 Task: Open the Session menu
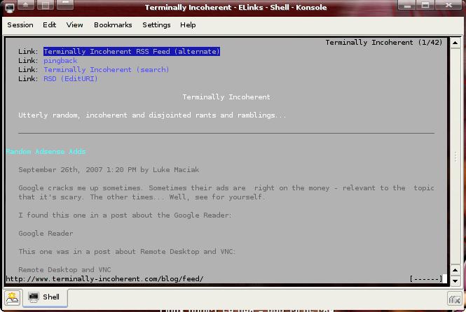click(20, 25)
